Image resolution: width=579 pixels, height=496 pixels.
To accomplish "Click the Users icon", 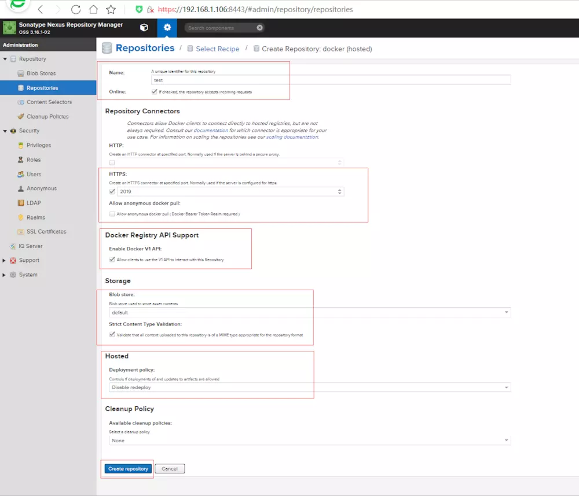I will [x=21, y=174].
